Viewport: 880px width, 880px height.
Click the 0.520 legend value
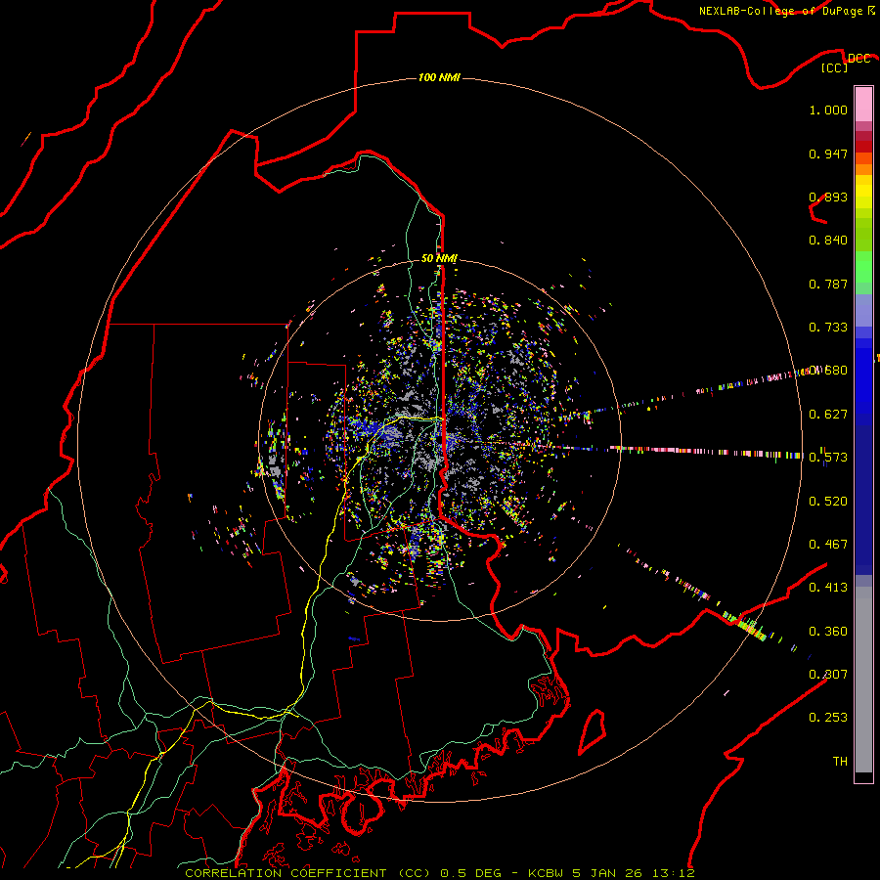tap(828, 502)
